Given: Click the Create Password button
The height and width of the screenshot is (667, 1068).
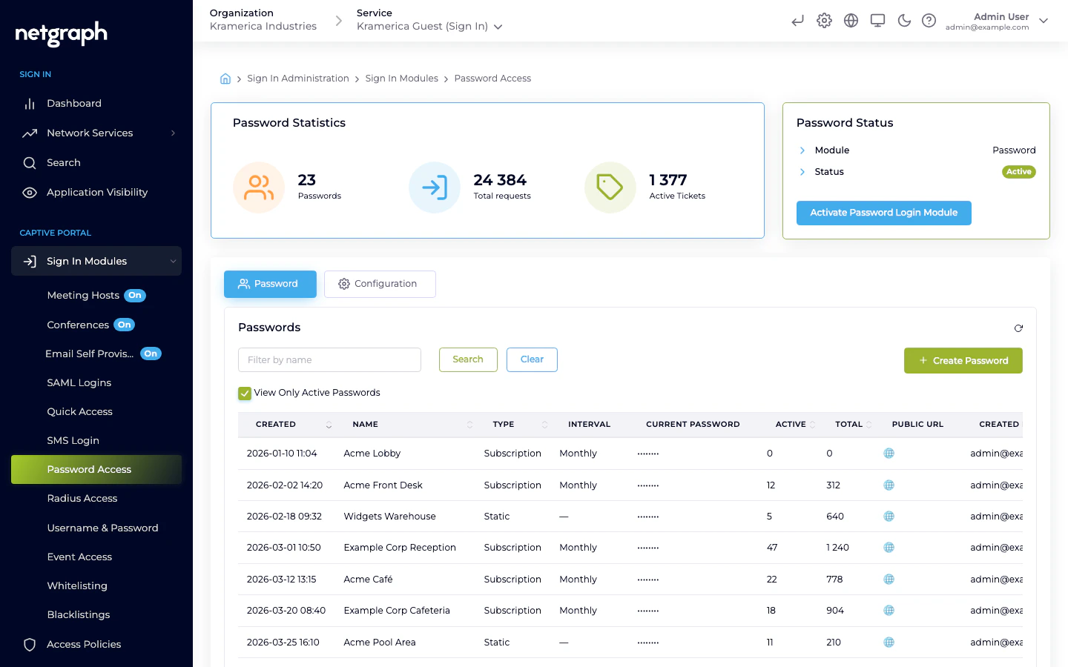Looking at the screenshot, I should tap(963, 360).
